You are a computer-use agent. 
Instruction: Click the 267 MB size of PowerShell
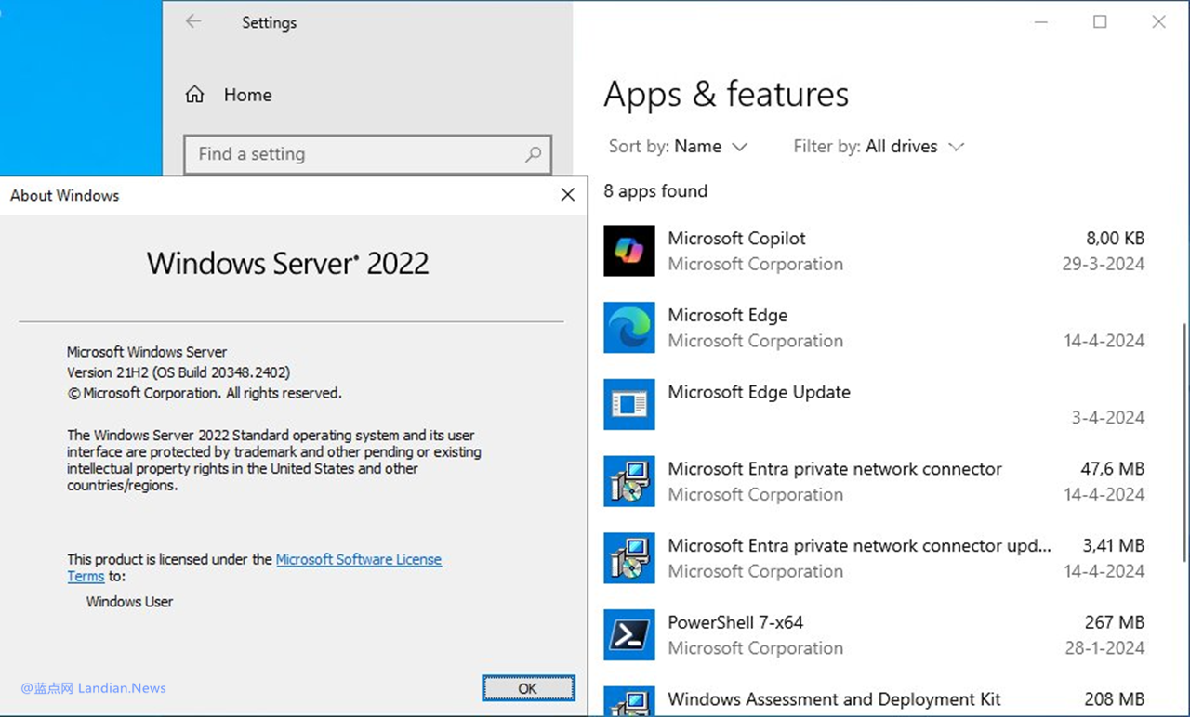tap(1115, 622)
